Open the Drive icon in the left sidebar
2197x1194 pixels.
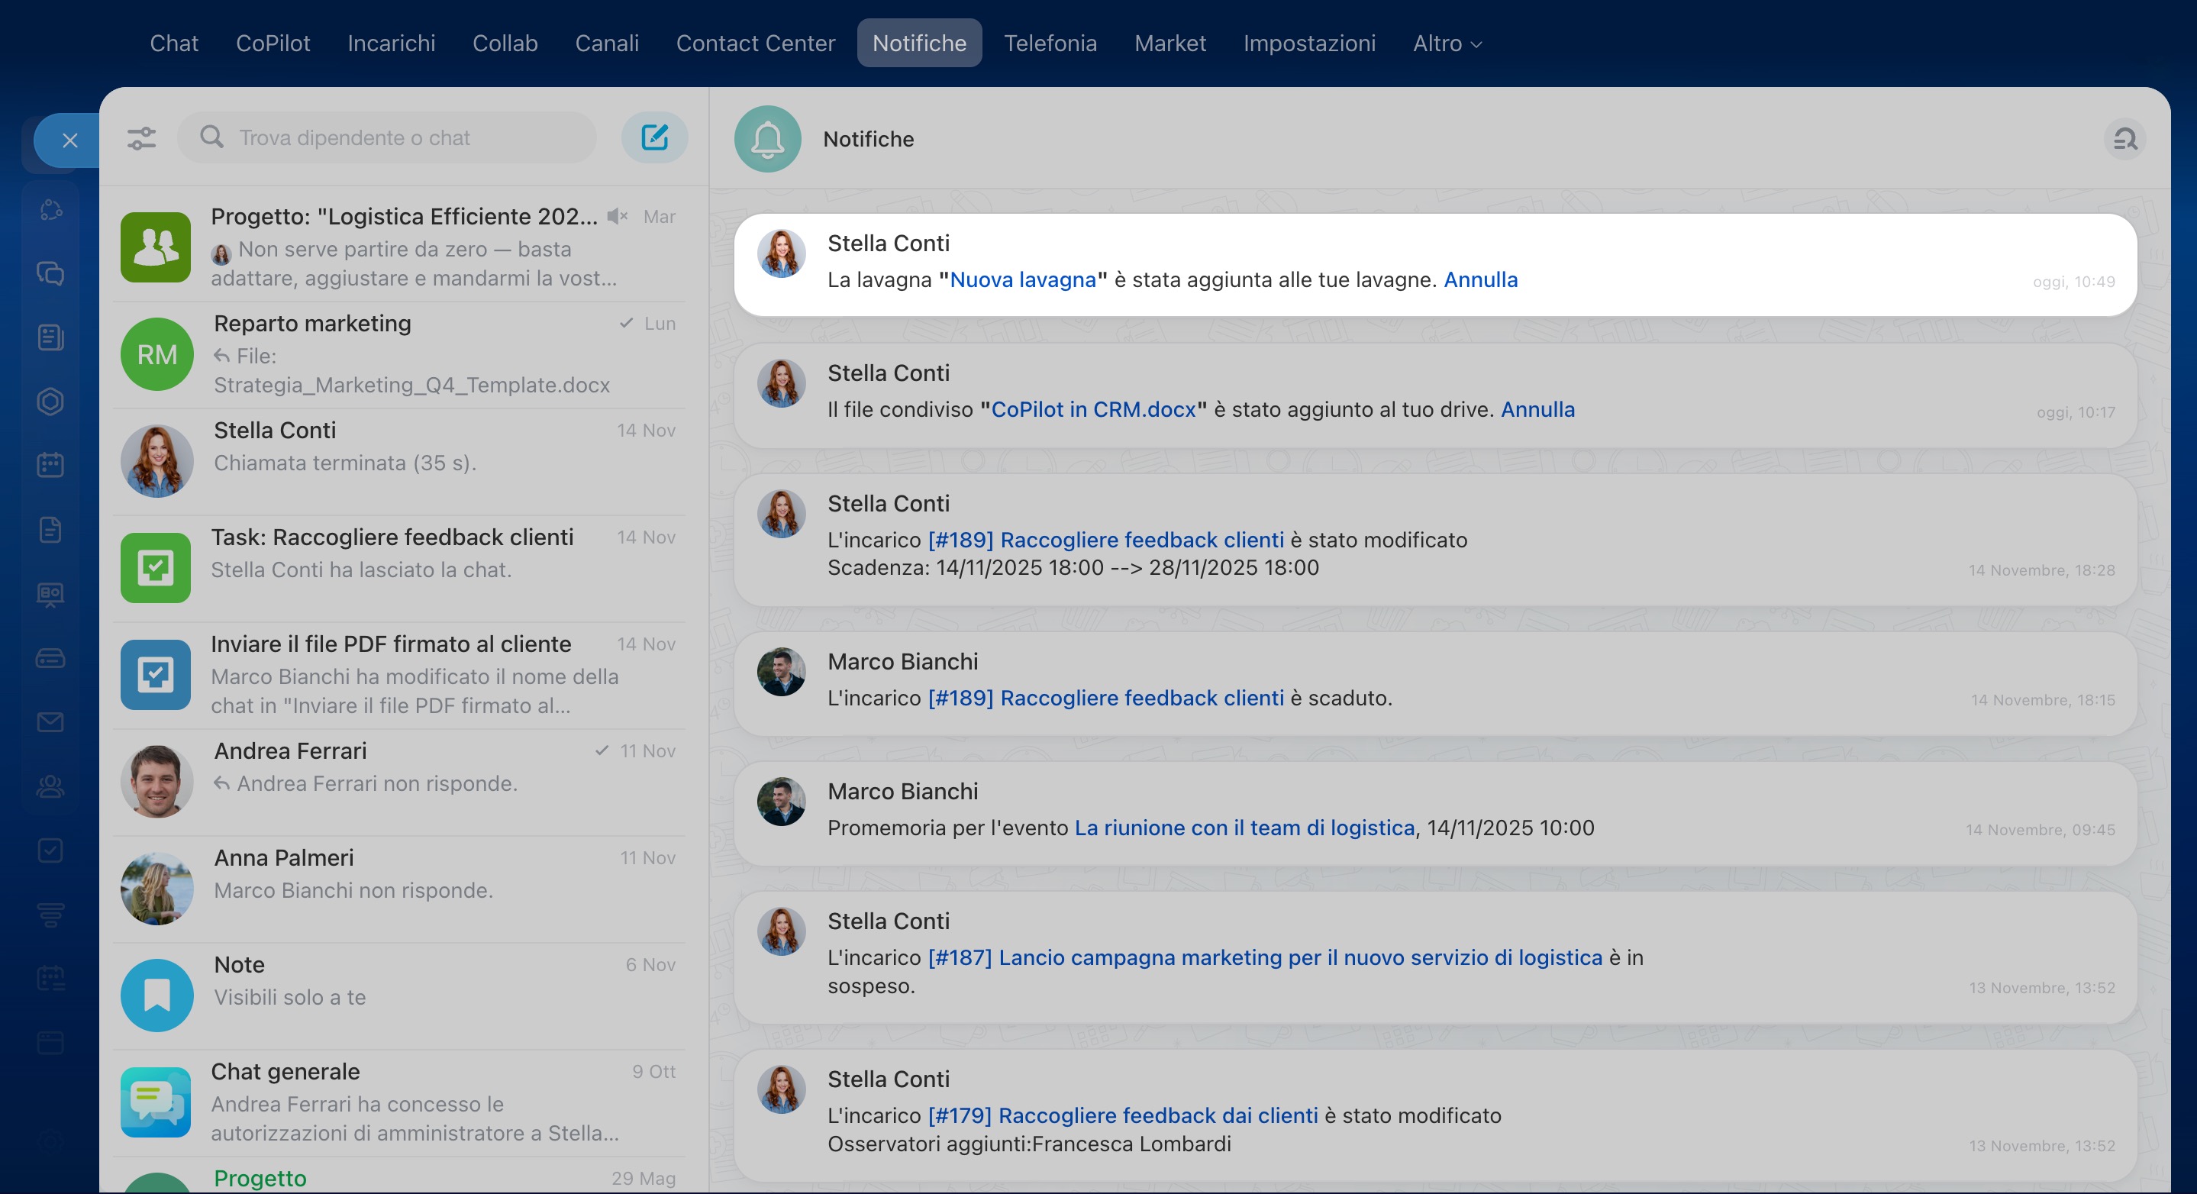point(50,658)
